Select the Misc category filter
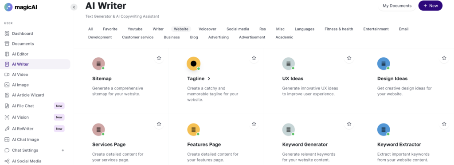 coord(280,29)
